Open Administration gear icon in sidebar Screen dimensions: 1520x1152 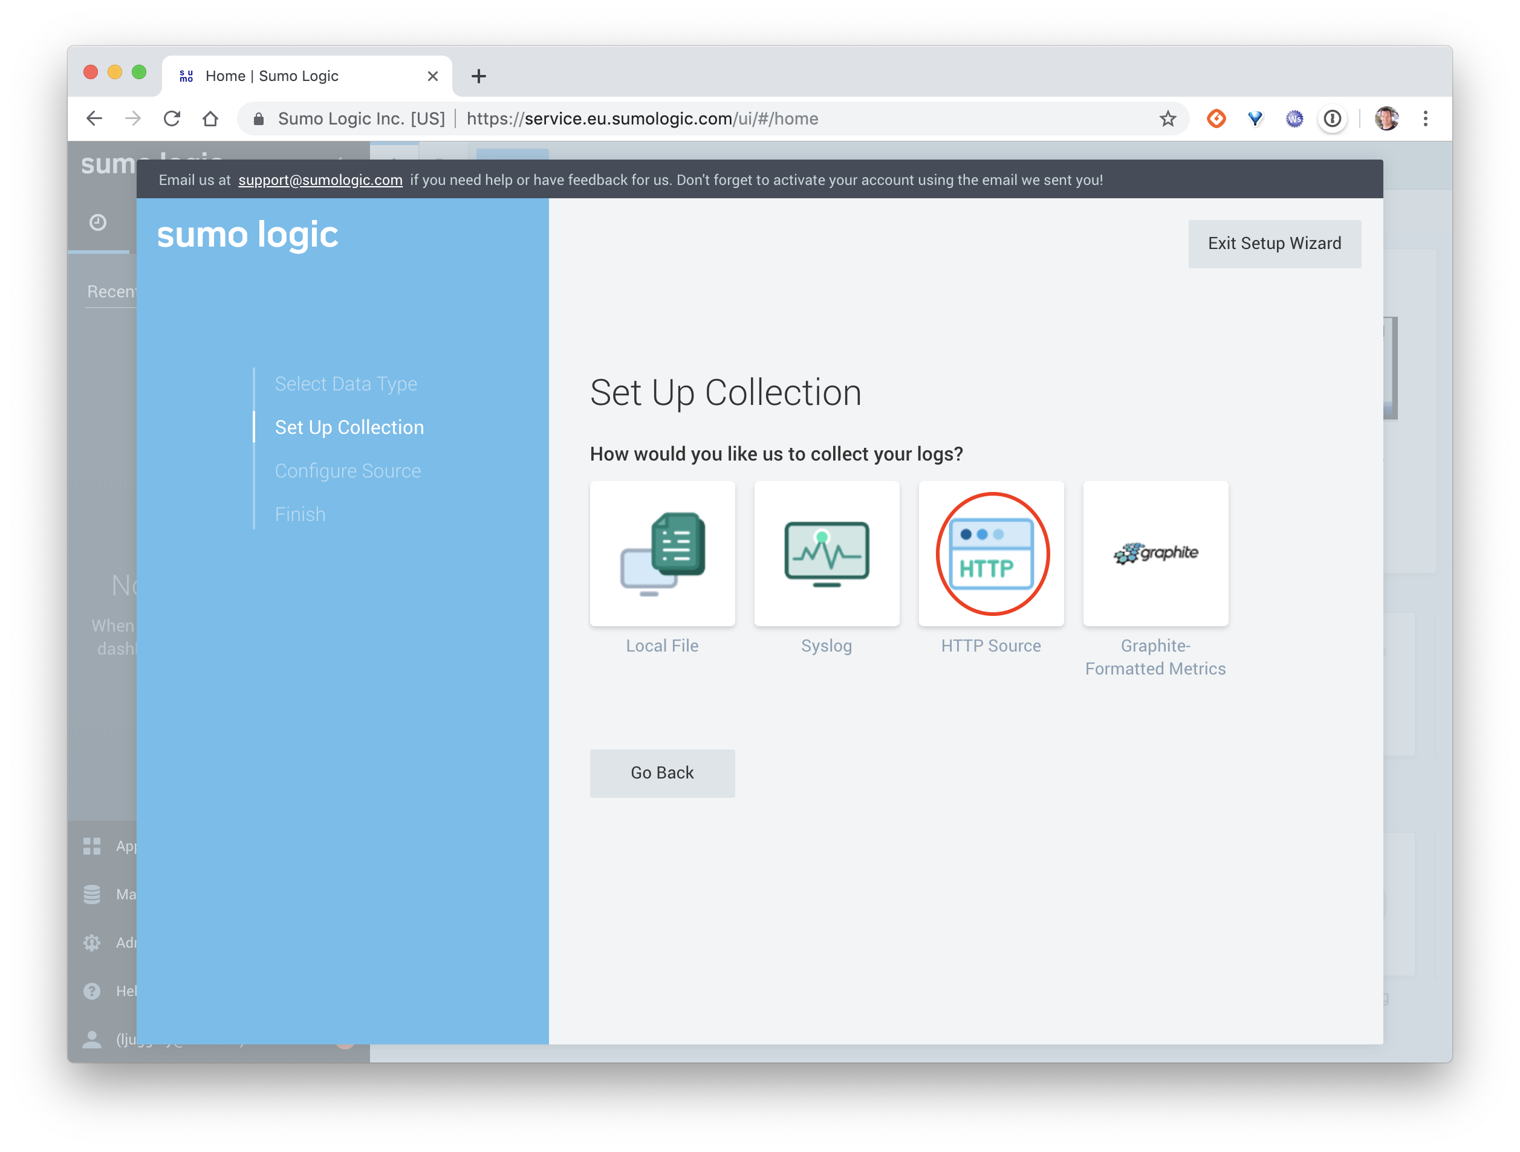[92, 942]
